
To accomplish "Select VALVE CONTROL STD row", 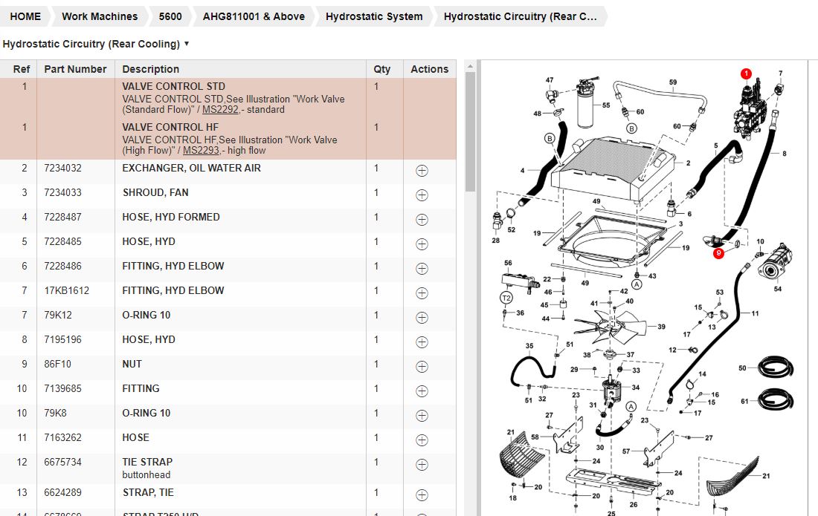I will click(228, 98).
